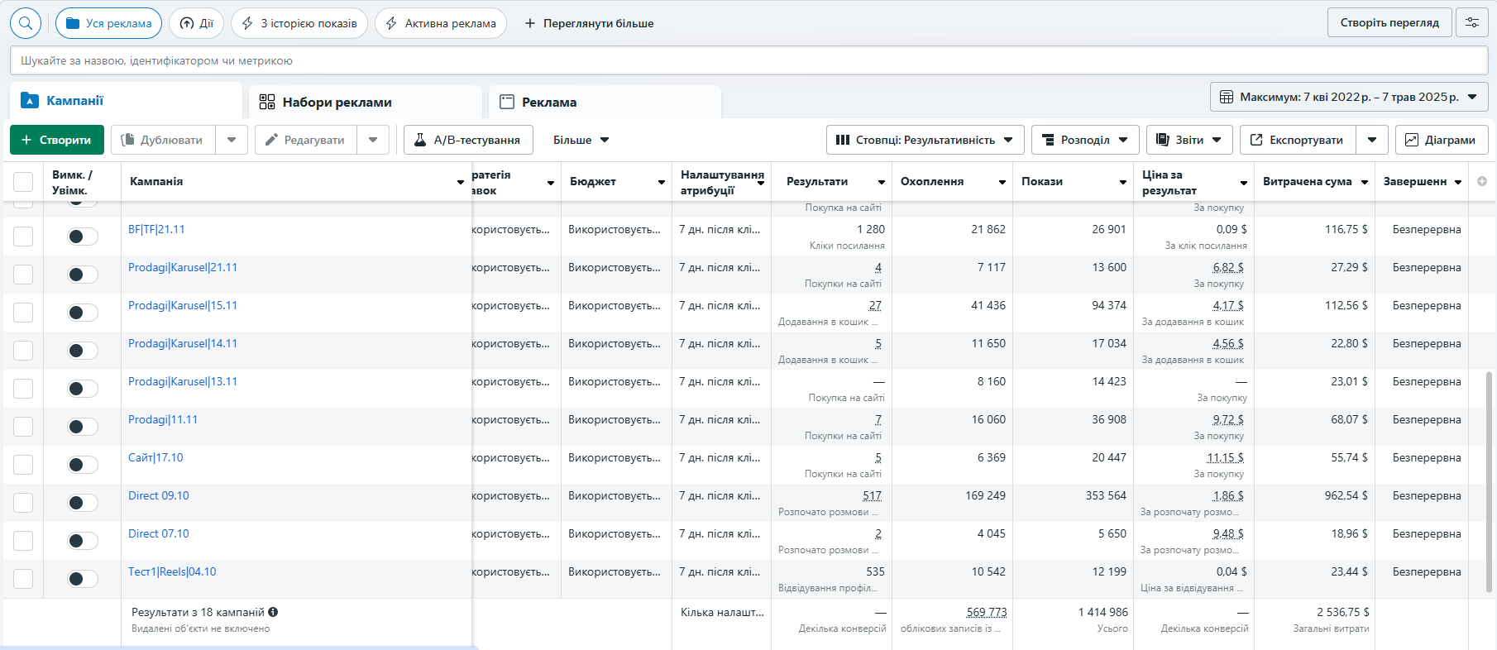Click the Створіть перегляд button
Screen dimensions: 1497x650
1389,23
